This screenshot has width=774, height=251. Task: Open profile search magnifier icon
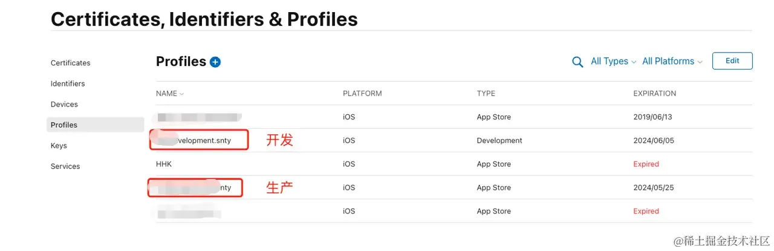577,62
